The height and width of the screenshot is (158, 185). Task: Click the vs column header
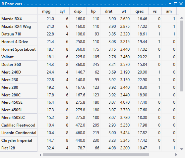click(155, 11)
